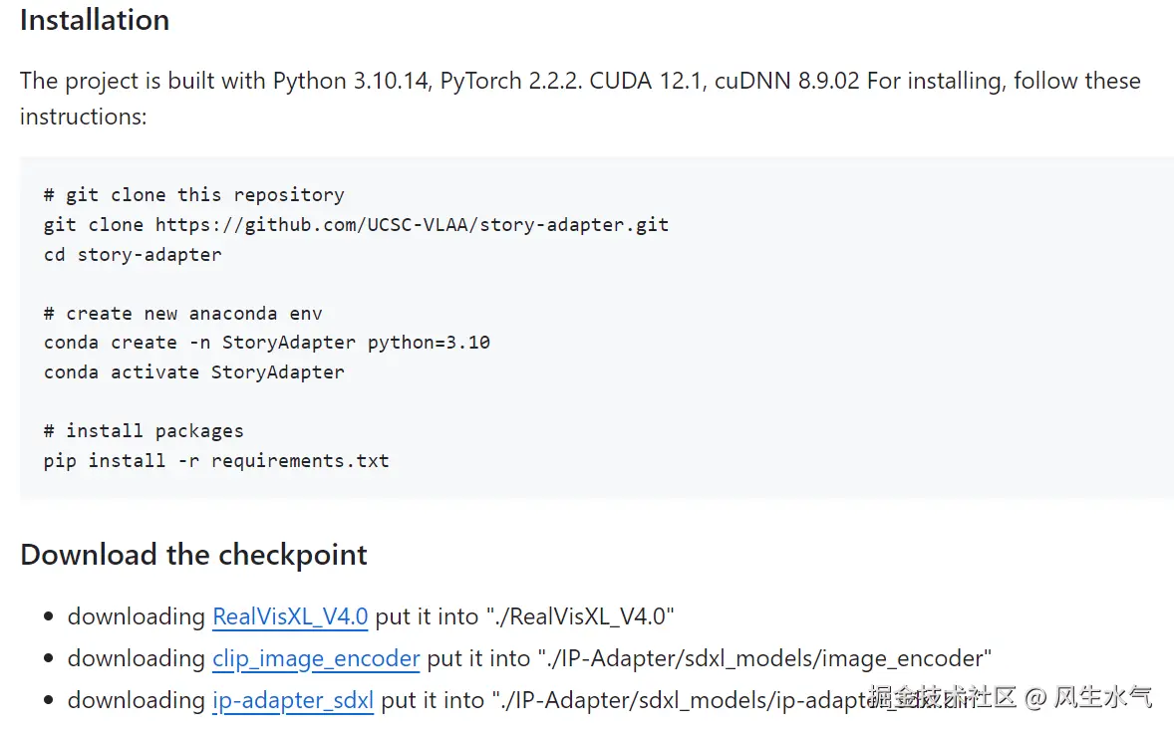Click the '# git clone this repository' comment

point(194,194)
